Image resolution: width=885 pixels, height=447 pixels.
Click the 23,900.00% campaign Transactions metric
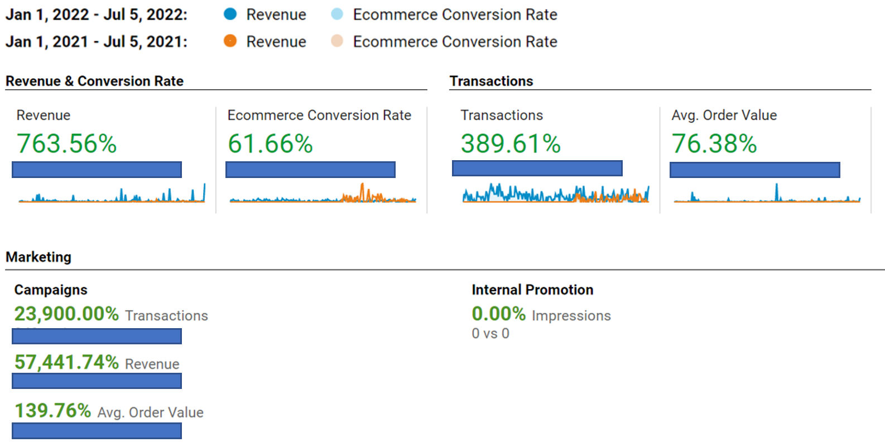tap(66, 314)
